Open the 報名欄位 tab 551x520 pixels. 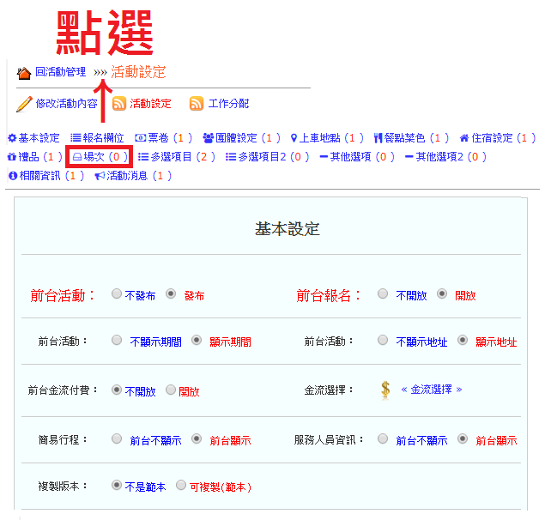[x=97, y=138]
